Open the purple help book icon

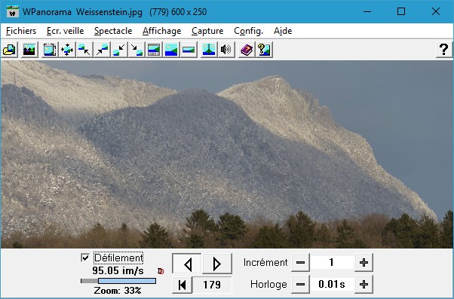pos(247,50)
